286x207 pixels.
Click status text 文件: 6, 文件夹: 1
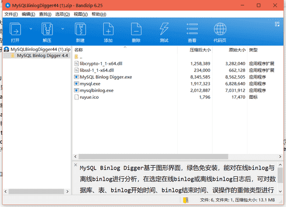(217, 200)
